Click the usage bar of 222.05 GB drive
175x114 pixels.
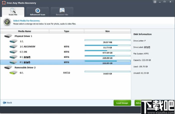107,61
